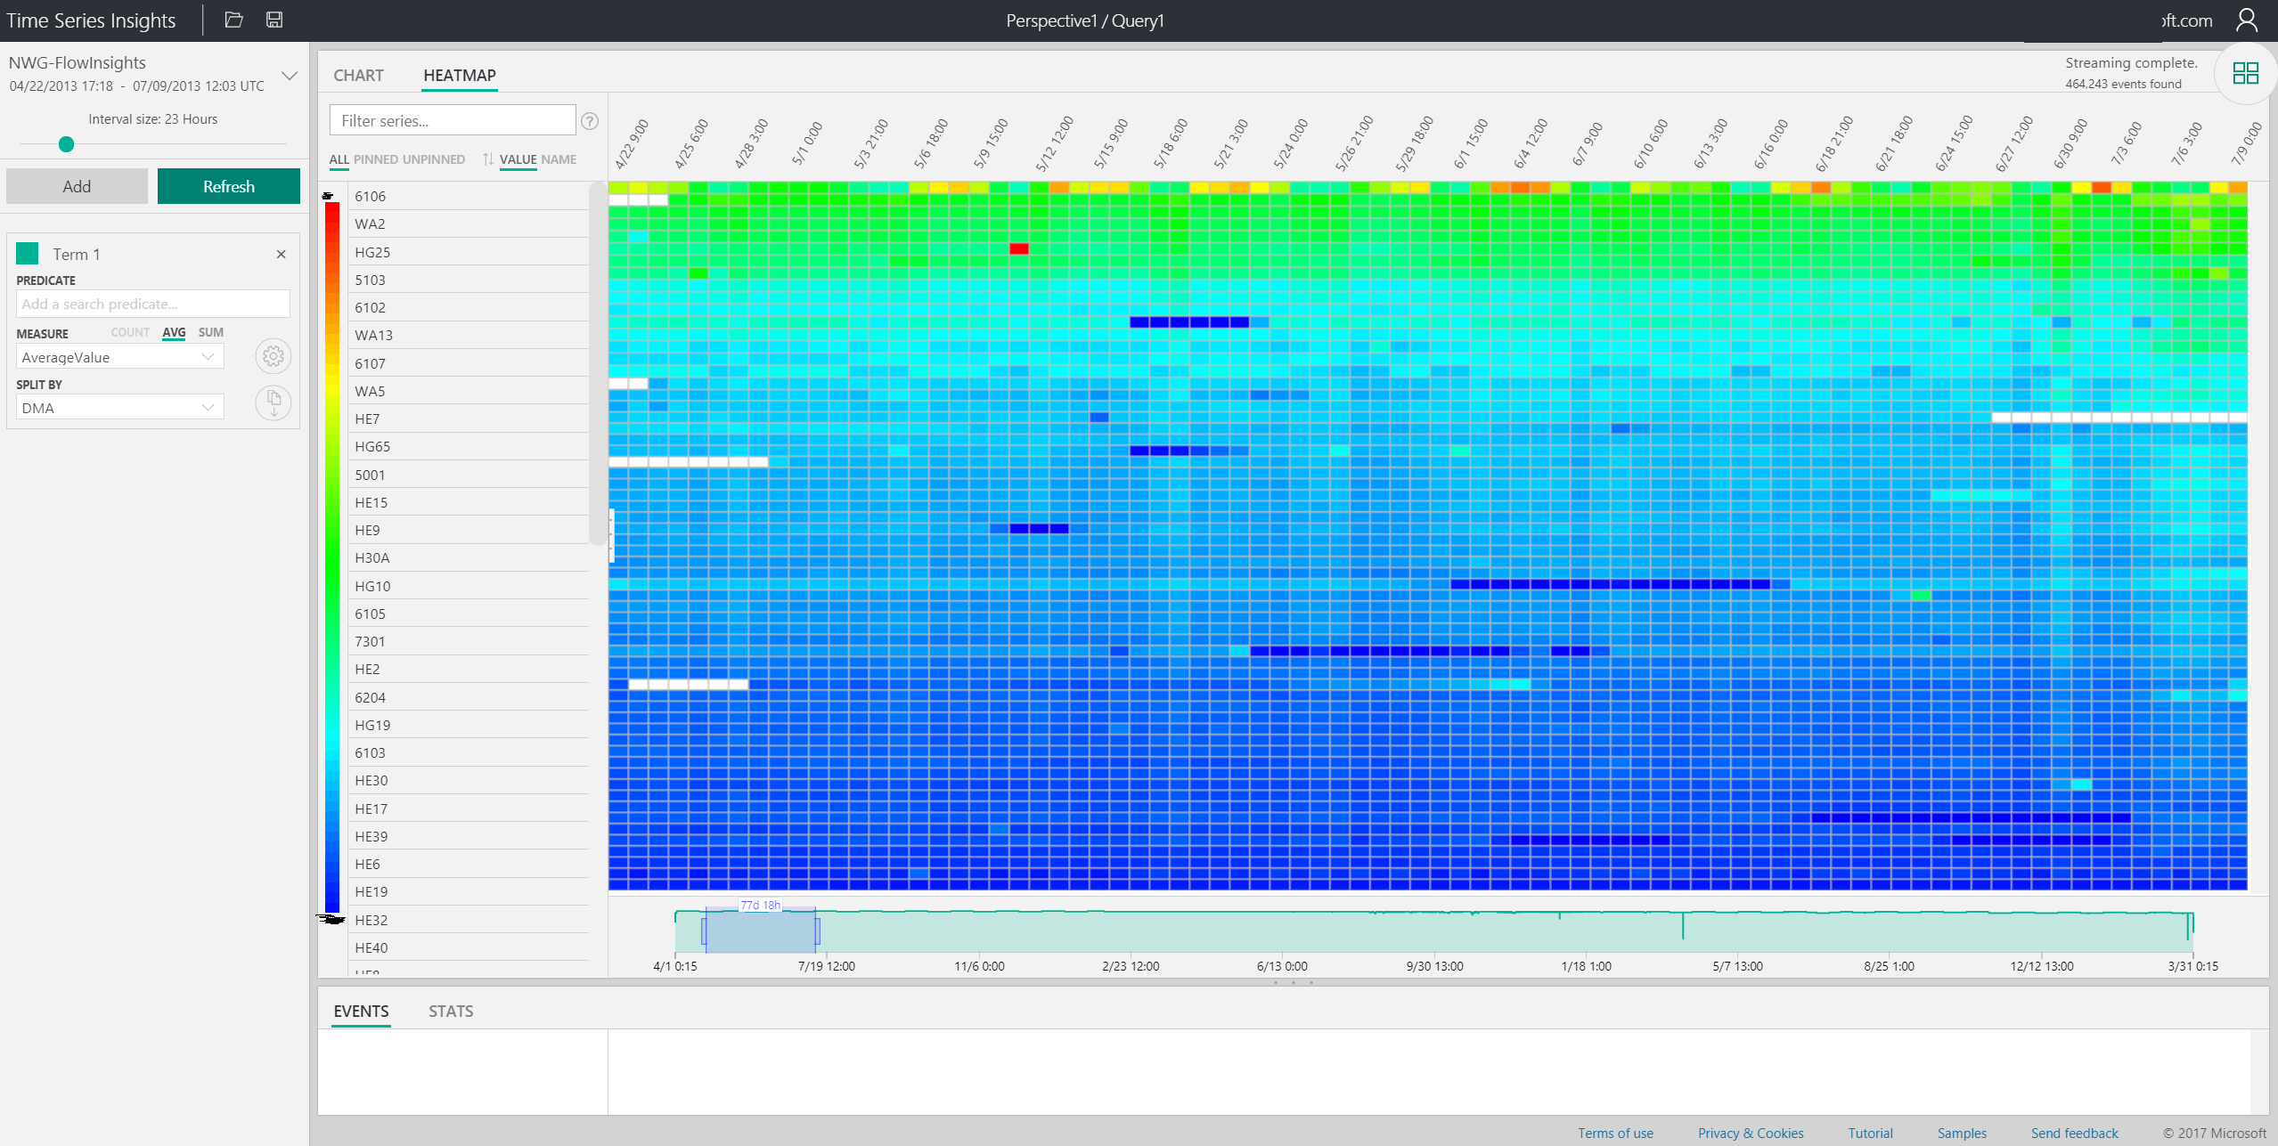
Task: Click the Time Series Insights app title
Action: point(91,20)
